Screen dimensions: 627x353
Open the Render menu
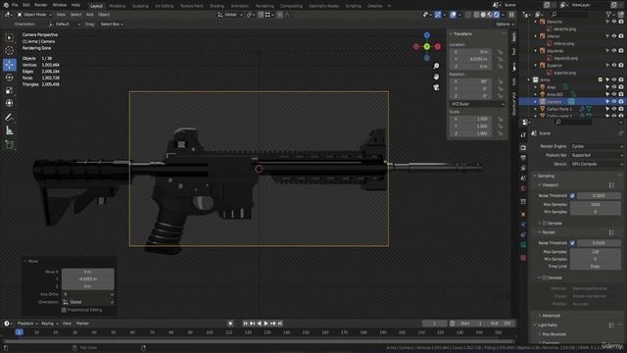[x=41, y=5]
